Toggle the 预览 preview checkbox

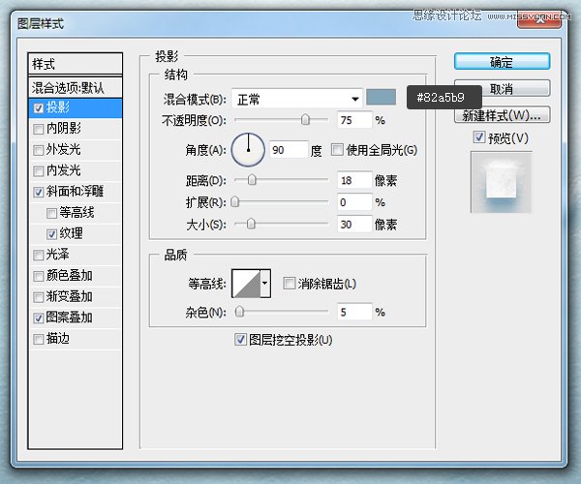click(479, 137)
